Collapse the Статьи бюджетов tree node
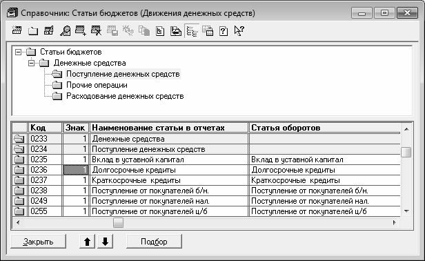This screenshot has height=261, width=425. [18, 52]
